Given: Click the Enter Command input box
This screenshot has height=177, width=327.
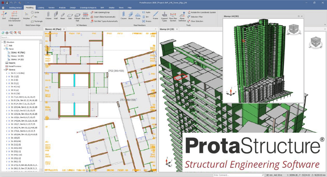Looking at the screenshot, I should point(239,175).
